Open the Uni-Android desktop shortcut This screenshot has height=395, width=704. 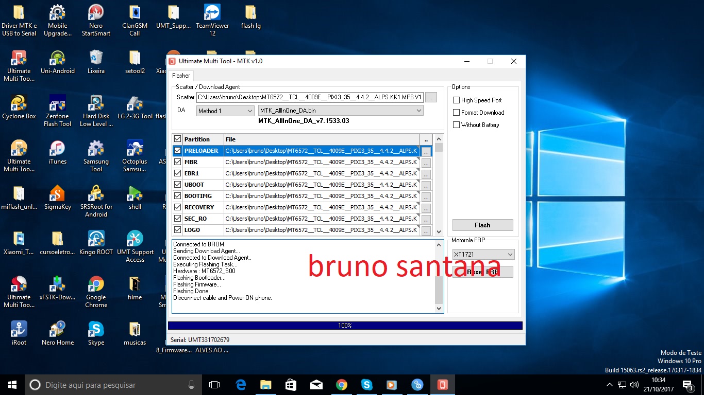click(57, 62)
